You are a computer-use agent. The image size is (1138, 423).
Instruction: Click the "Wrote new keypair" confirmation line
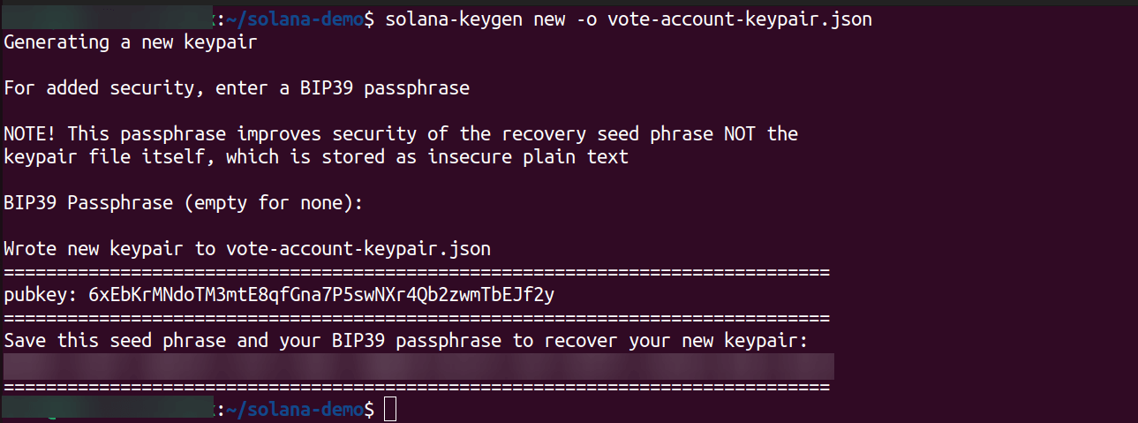point(247,249)
